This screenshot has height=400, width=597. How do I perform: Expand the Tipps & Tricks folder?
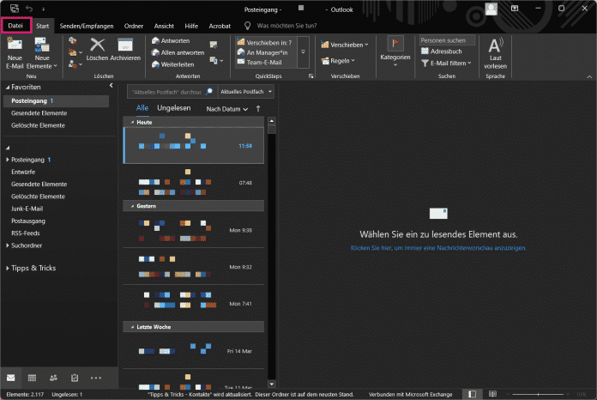coord(8,268)
